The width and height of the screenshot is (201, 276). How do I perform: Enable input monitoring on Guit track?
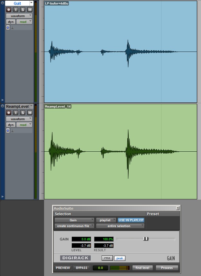click(16, 10)
